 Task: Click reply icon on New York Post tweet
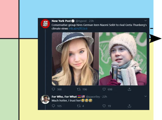(53, 89)
